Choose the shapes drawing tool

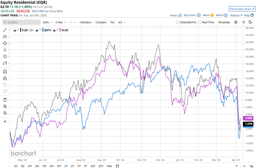point(5,43)
